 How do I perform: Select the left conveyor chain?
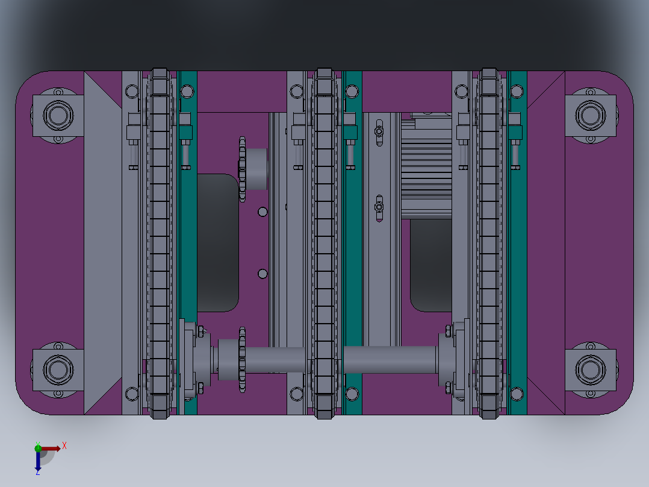tap(160, 243)
